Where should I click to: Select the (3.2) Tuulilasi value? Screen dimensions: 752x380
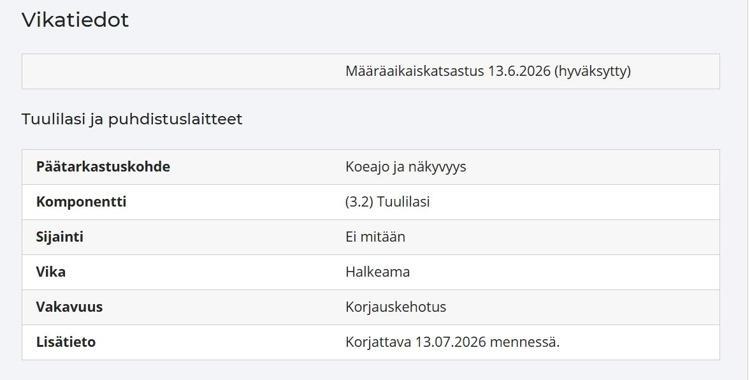coord(387,202)
